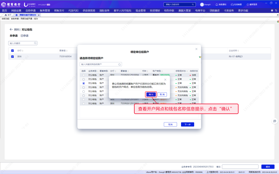Click the 下一步 button
Image resolution: width=279 pixels, height=174 pixels.
coord(187,124)
